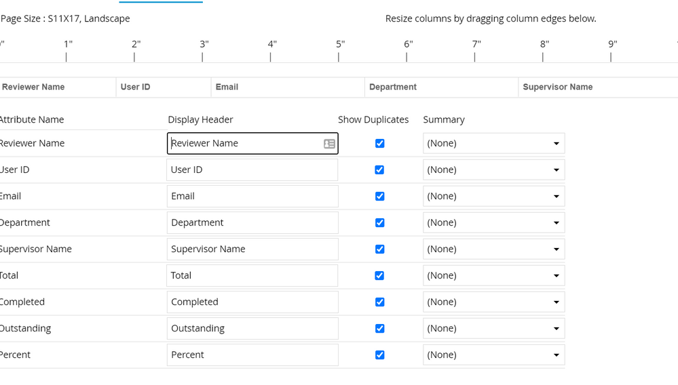This screenshot has height=385, width=678.
Task: Toggle Show Duplicates checkbox for User ID
Action: pyautogui.click(x=379, y=170)
